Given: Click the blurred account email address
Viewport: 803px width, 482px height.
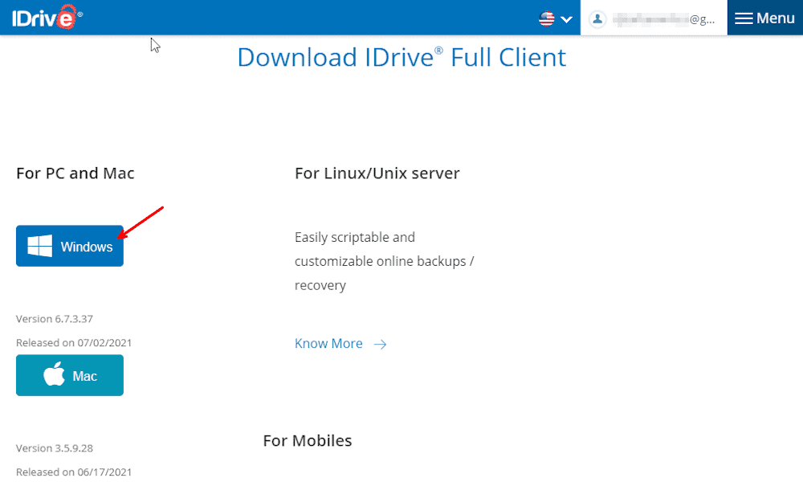Looking at the screenshot, I should (x=663, y=19).
